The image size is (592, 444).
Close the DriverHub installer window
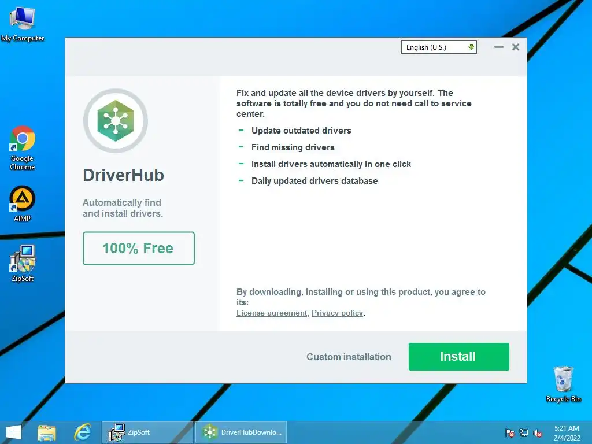click(515, 47)
